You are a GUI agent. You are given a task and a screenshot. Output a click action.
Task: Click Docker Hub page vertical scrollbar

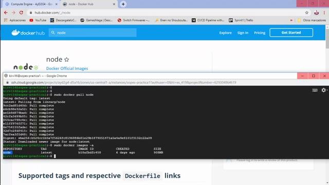(x=327, y=39)
